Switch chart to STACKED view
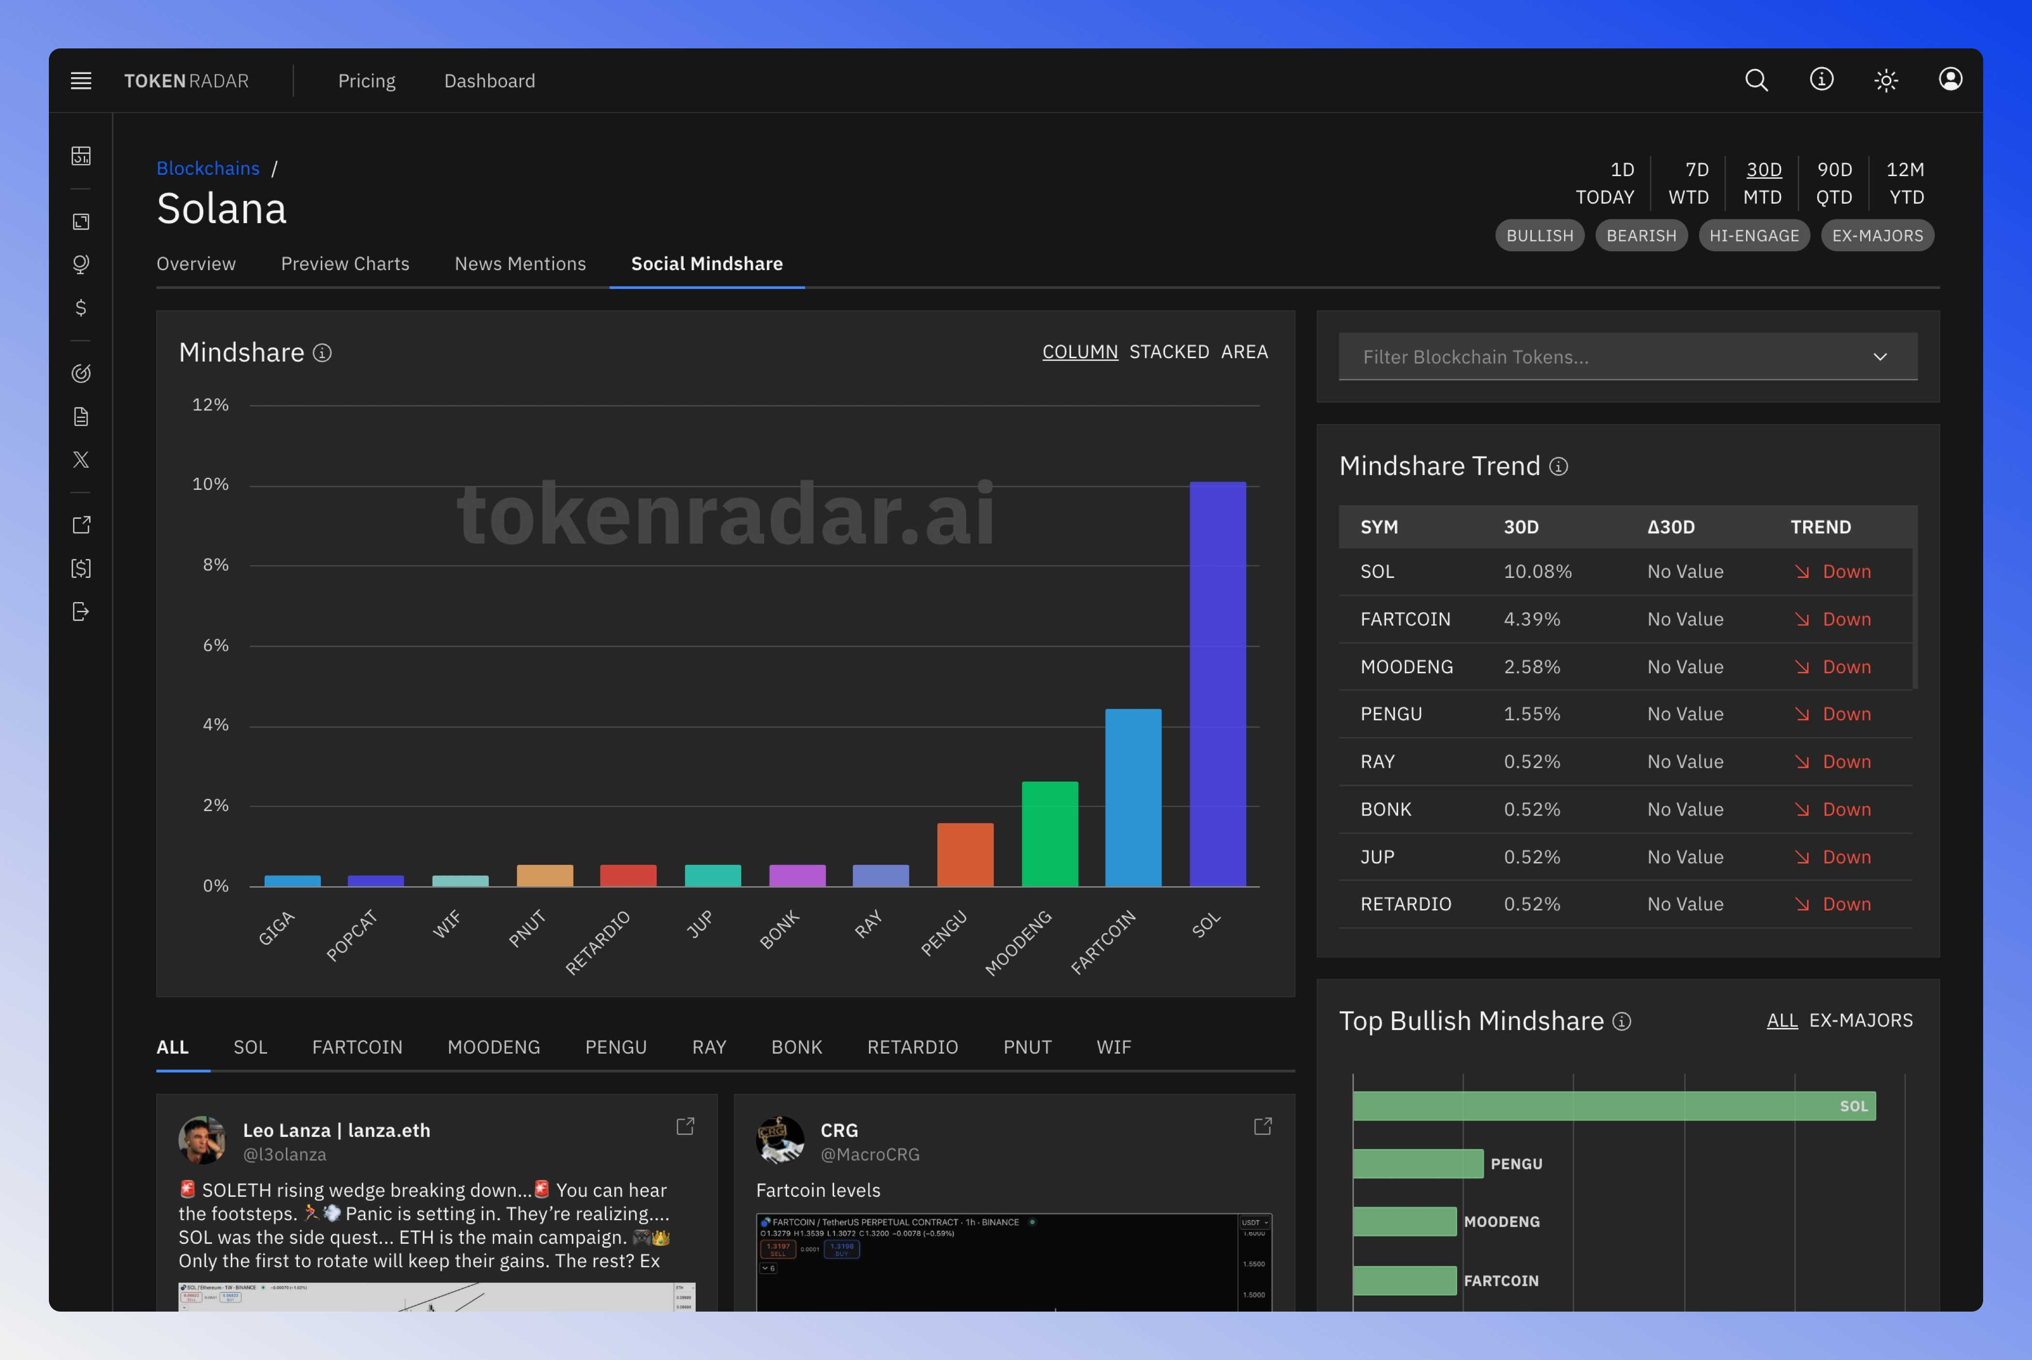Viewport: 2032px width, 1360px height. pos(1168,352)
